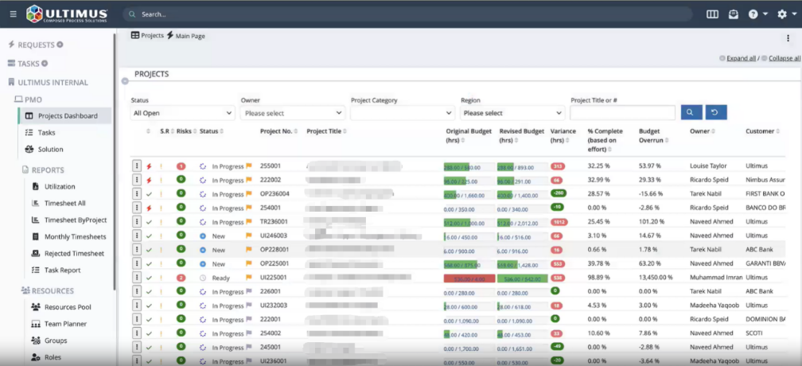Add a new request via the plus icon
The width and height of the screenshot is (802, 366).
(60, 45)
